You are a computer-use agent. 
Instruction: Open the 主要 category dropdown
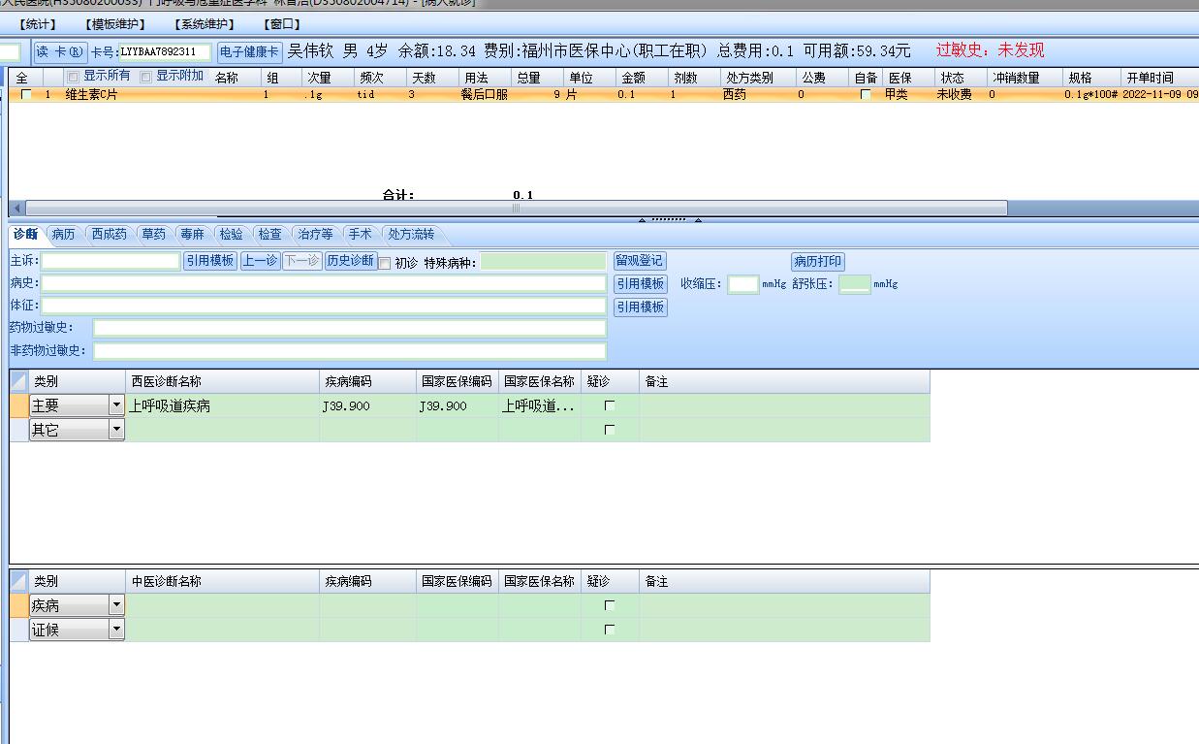pyautogui.click(x=117, y=405)
